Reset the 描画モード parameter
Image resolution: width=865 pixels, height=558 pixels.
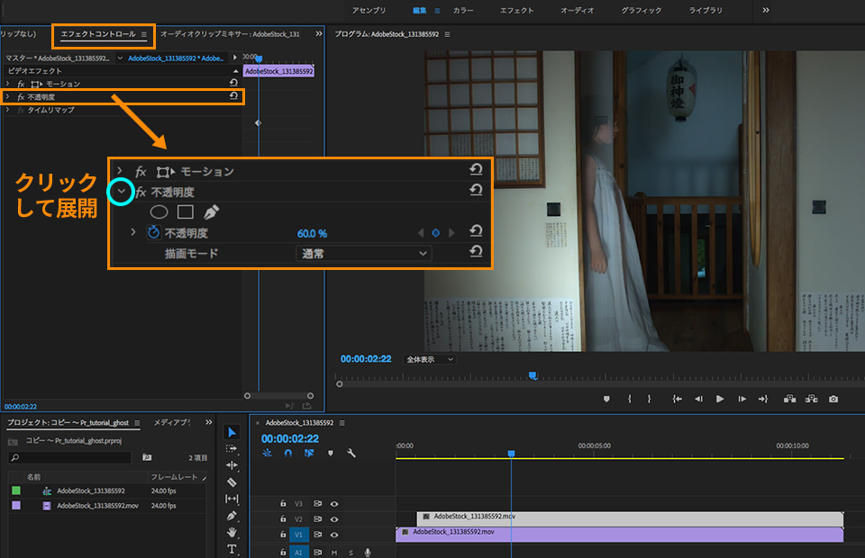[x=476, y=252]
